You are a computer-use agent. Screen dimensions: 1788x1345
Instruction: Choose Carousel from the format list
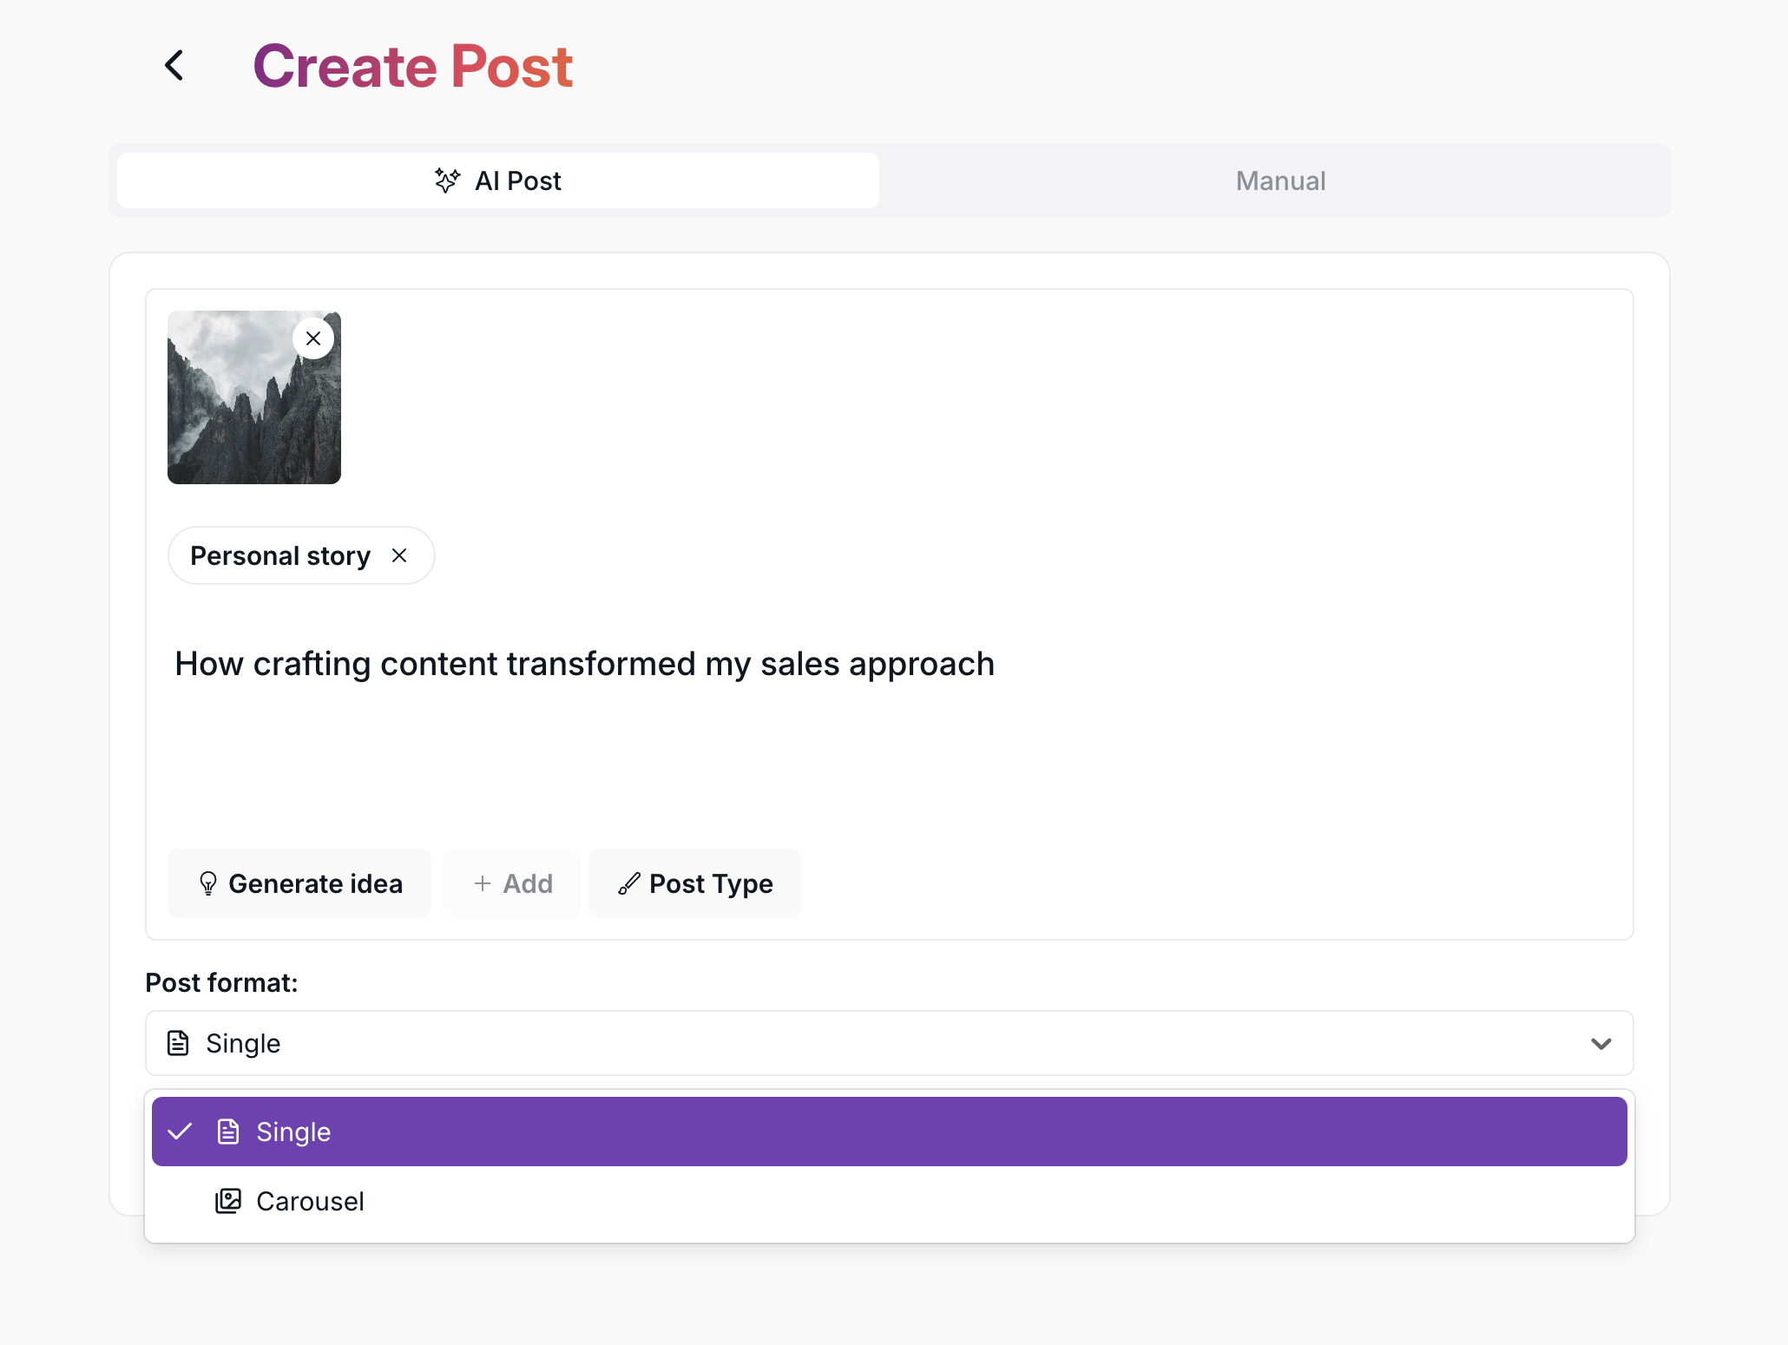tap(310, 1201)
